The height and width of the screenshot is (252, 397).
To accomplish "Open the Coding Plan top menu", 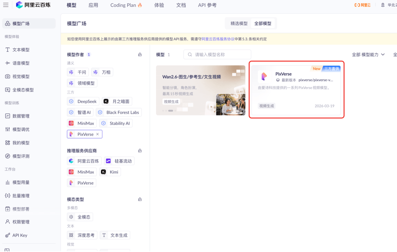I will (126, 5).
